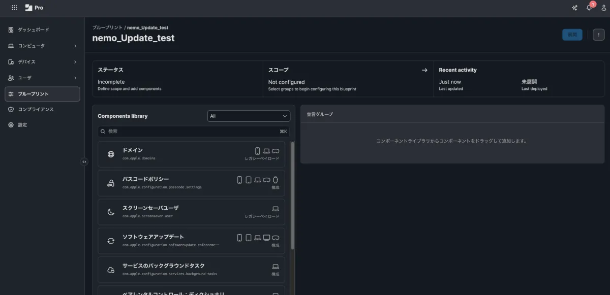Open the app grid launcher icon
The width and height of the screenshot is (610, 295).
14,8
